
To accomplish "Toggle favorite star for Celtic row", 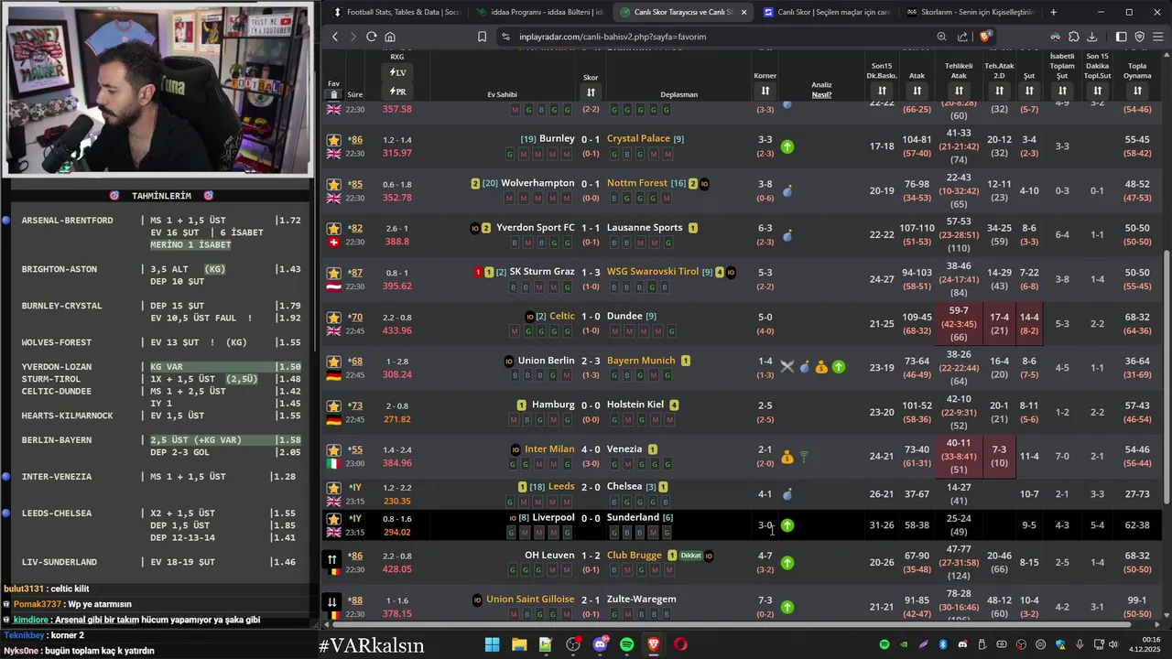I will [x=333, y=318].
